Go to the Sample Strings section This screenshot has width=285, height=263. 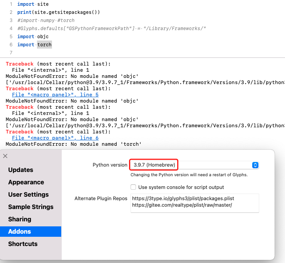(x=31, y=207)
